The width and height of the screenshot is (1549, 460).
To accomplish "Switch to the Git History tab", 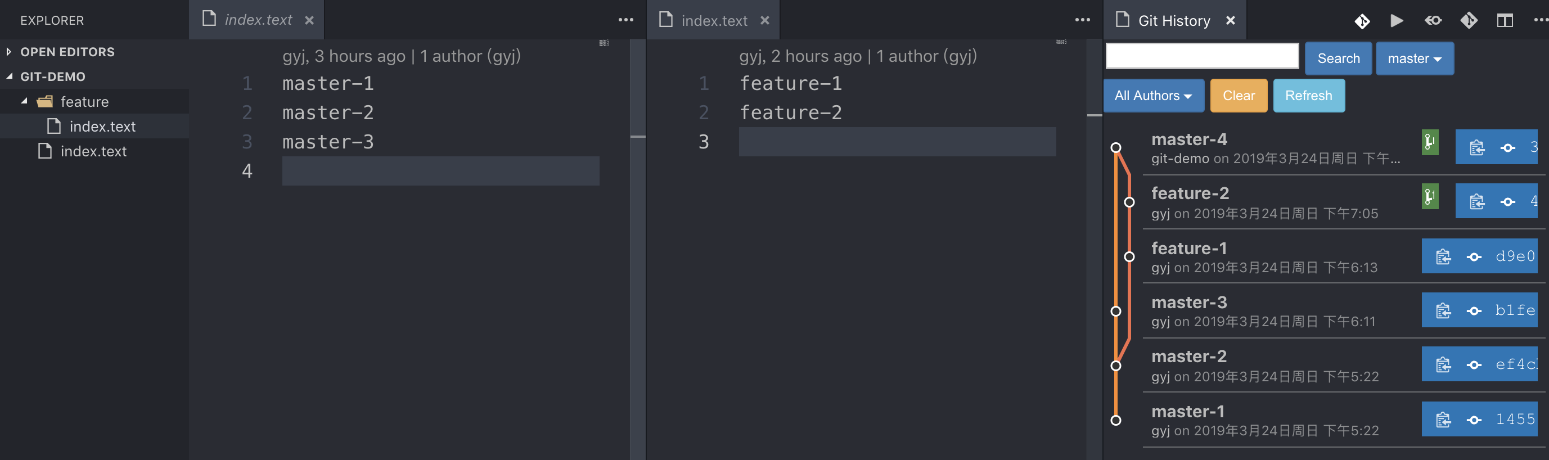I will [x=1173, y=21].
